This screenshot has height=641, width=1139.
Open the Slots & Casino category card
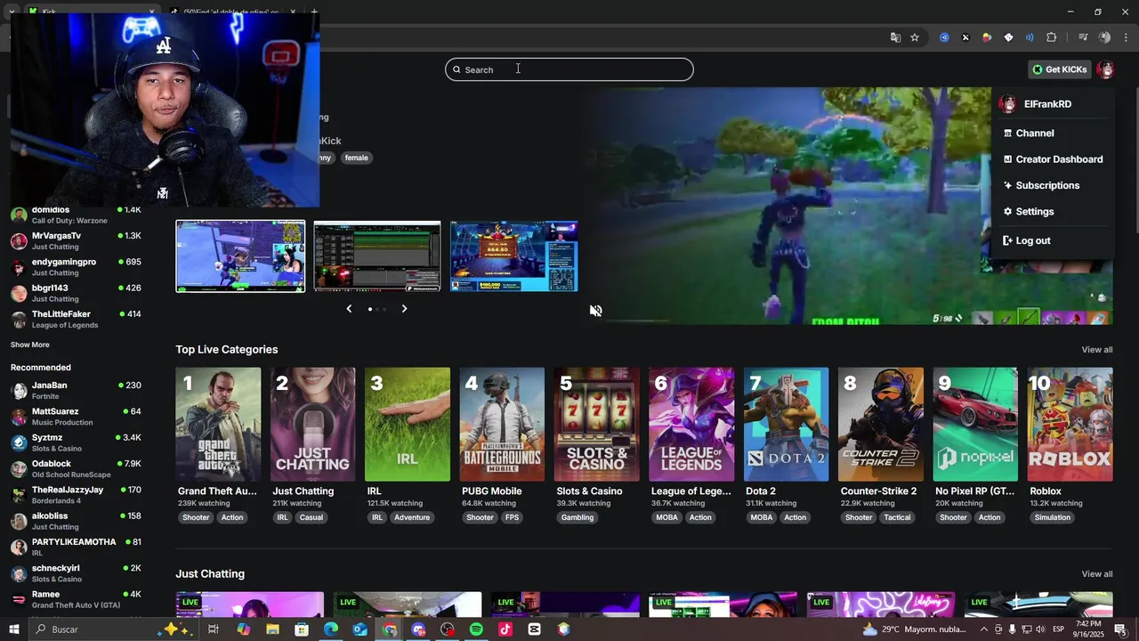pyautogui.click(x=596, y=425)
